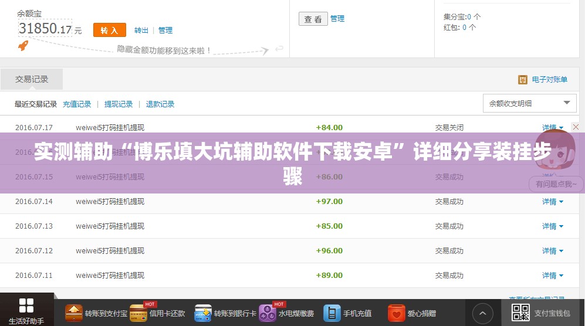Click weiwei5打码挂机提现 in 2016.07.13 row

(110, 226)
